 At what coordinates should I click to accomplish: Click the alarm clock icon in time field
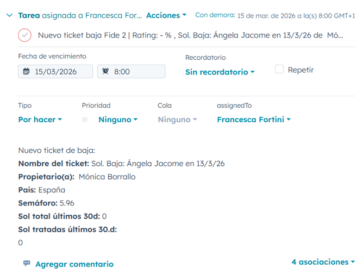105,72
